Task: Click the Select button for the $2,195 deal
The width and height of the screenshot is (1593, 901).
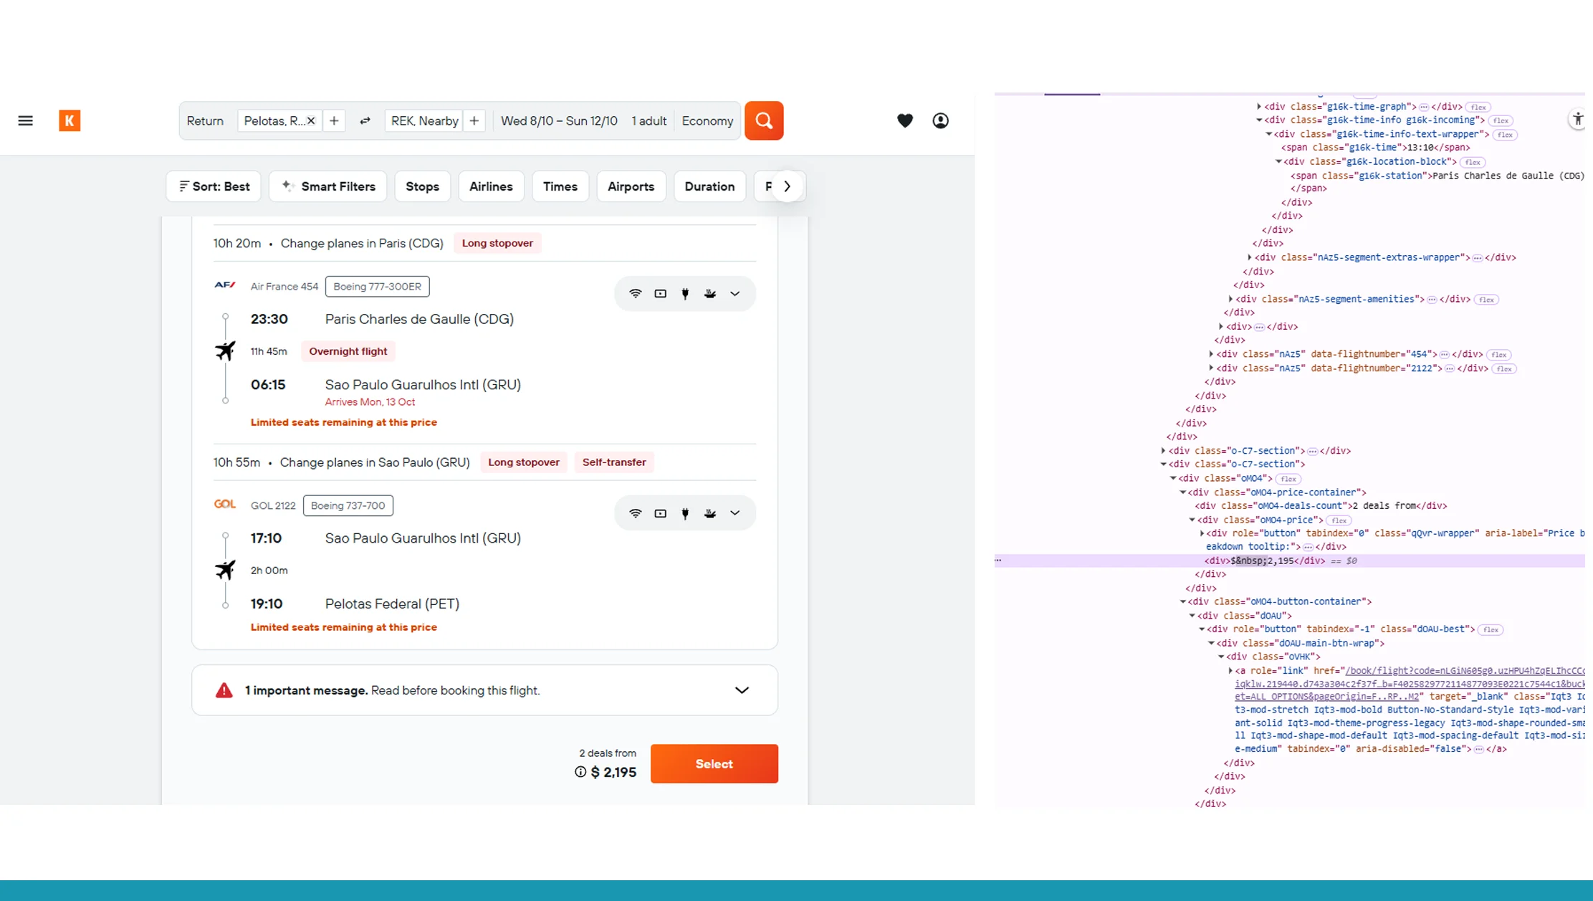Action: (714, 763)
